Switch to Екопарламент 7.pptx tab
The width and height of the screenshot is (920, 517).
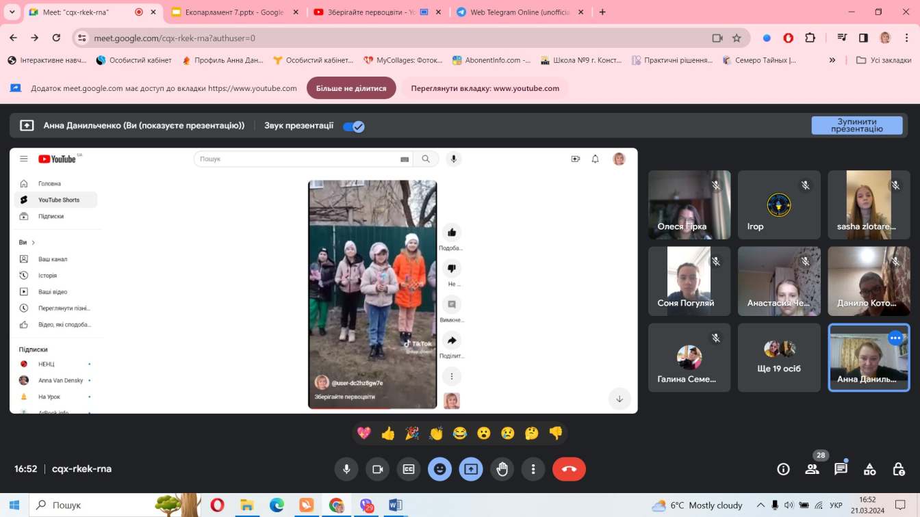click(x=234, y=12)
